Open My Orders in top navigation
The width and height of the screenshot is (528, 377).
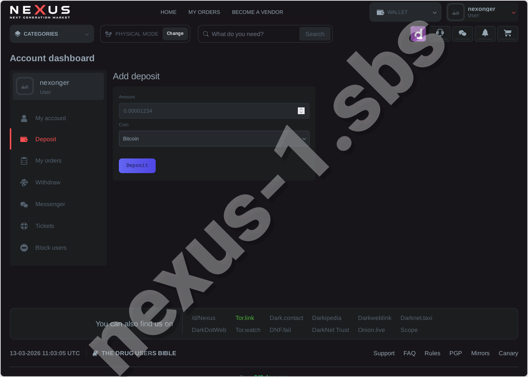tap(204, 12)
